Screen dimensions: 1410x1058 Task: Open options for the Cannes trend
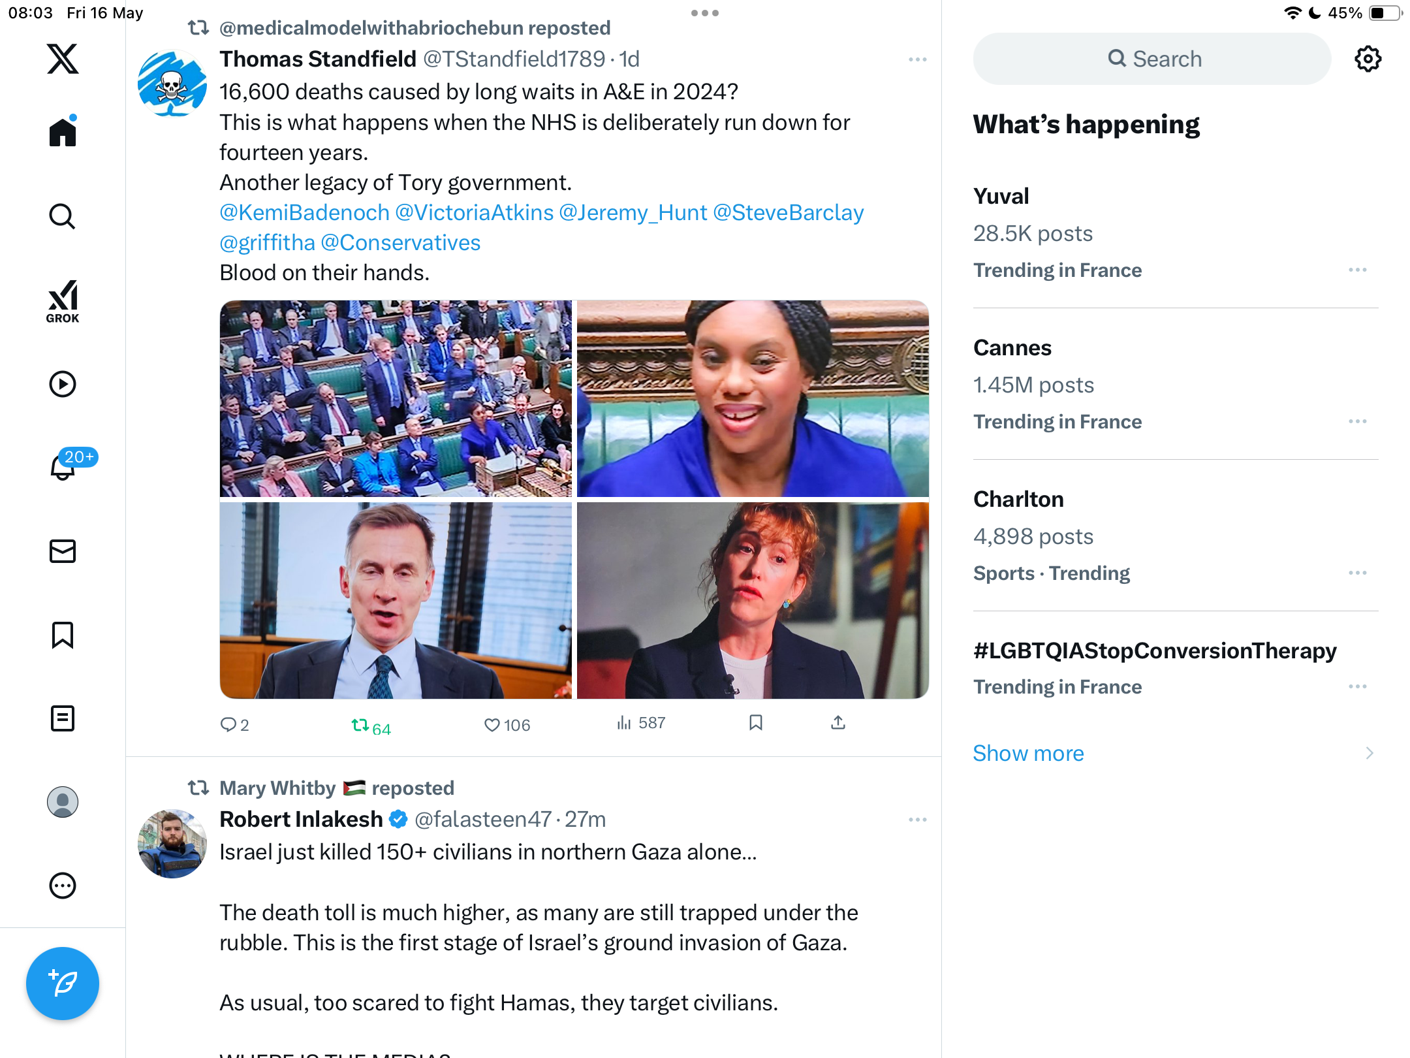pyautogui.click(x=1358, y=421)
